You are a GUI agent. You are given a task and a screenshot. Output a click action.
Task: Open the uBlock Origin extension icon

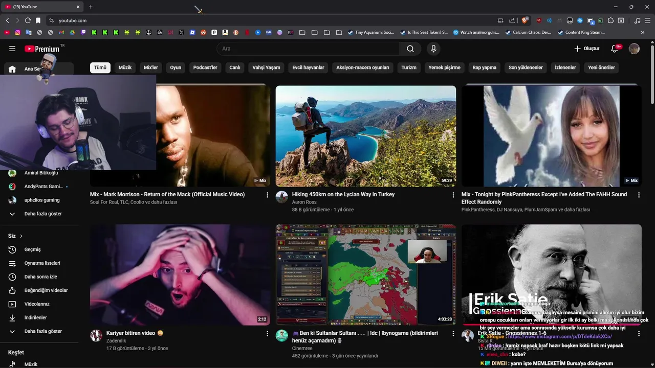(539, 20)
